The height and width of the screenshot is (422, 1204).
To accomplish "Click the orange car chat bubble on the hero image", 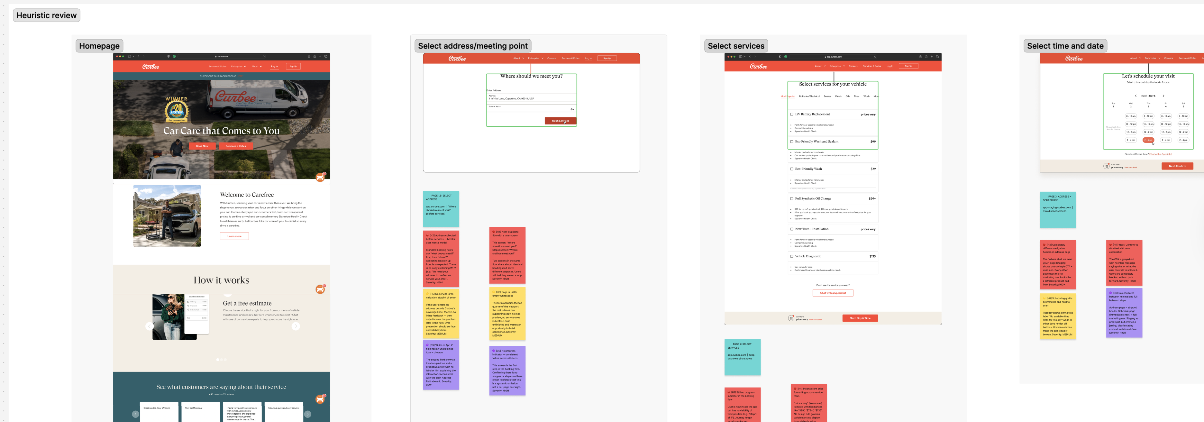I will (320, 177).
